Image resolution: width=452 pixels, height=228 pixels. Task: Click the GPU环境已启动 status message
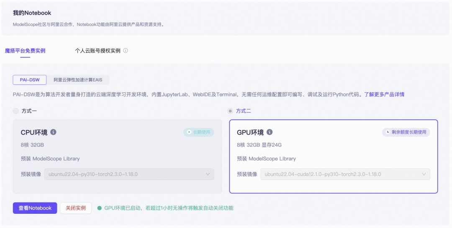pos(169,208)
